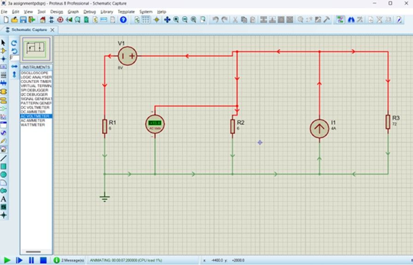Select the Graph mode tool

click(3, 117)
